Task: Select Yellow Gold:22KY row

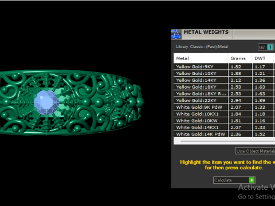Action: 224,100
